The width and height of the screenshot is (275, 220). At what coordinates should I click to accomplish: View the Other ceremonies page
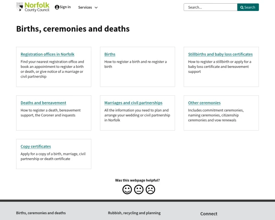click(x=204, y=103)
